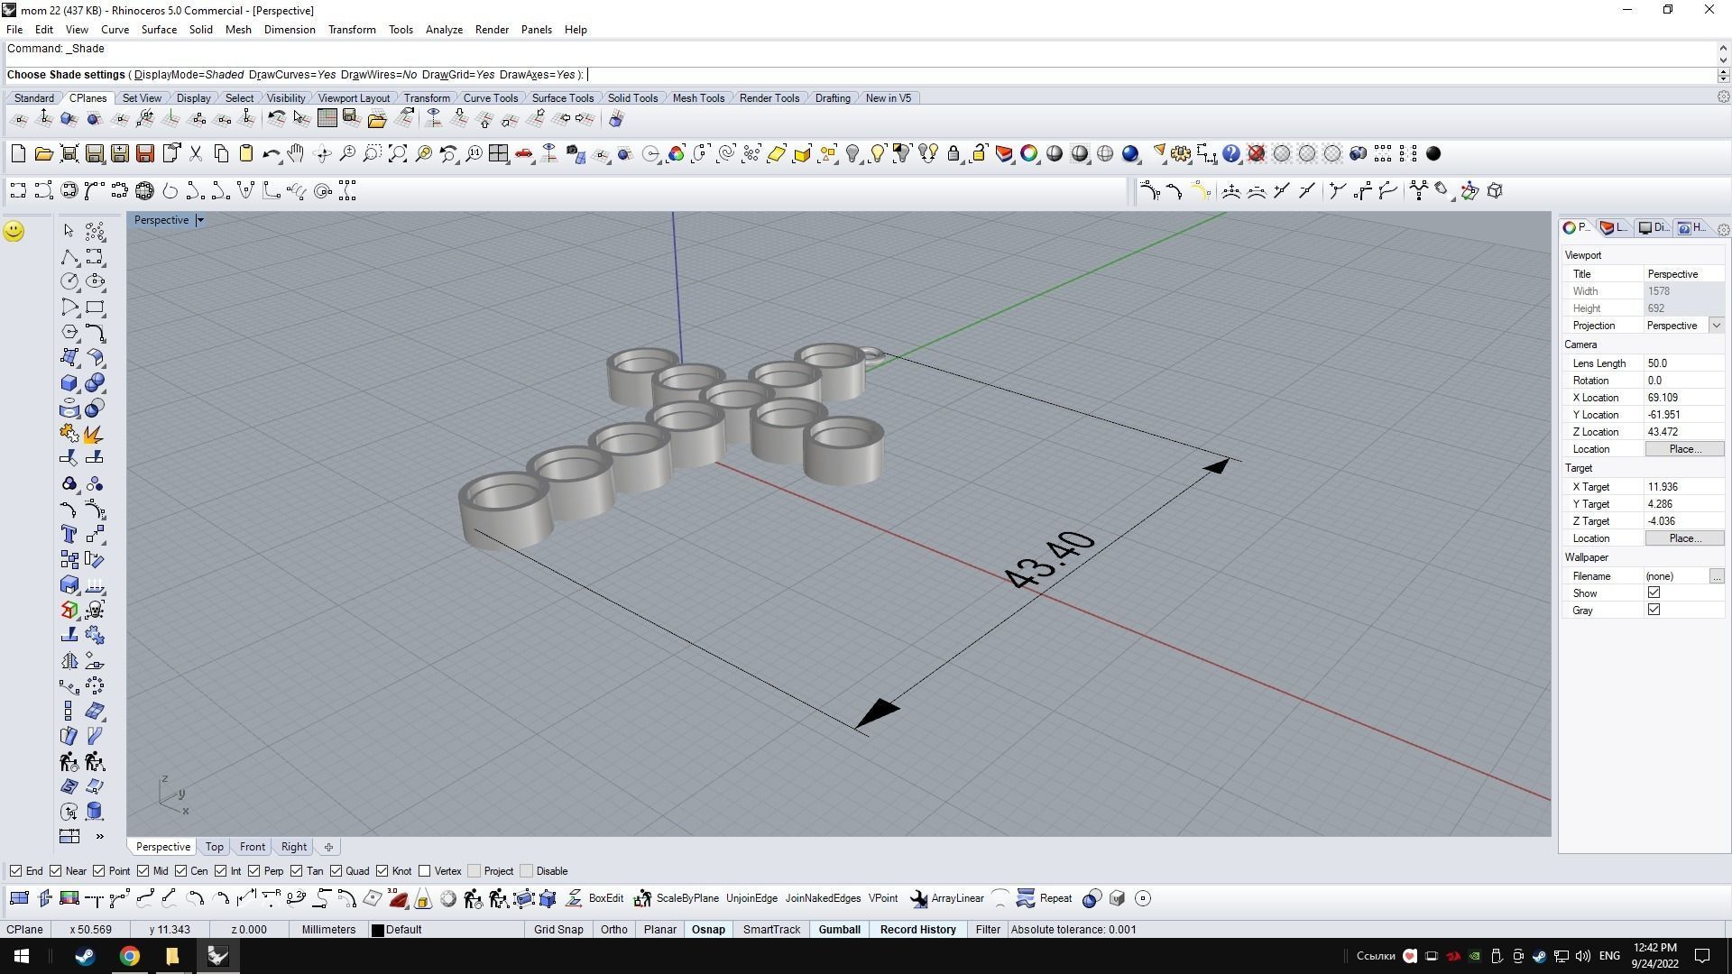Click the black sphere icon in toolbar

click(x=1433, y=154)
